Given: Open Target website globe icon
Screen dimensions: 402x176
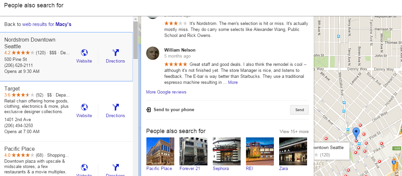Looking at the screenshot, I should [x=84, y=107].
